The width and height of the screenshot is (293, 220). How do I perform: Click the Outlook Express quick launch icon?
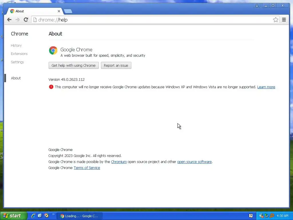point(40,216)
